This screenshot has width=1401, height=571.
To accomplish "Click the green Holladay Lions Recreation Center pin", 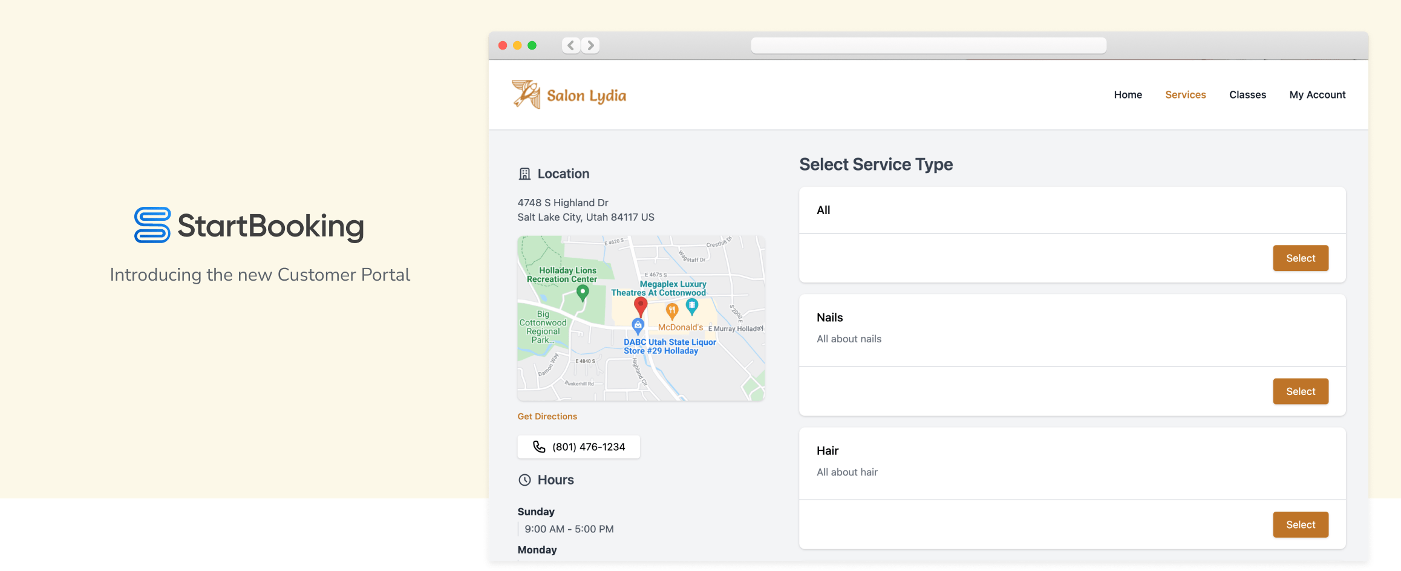I will pos(582,293).
